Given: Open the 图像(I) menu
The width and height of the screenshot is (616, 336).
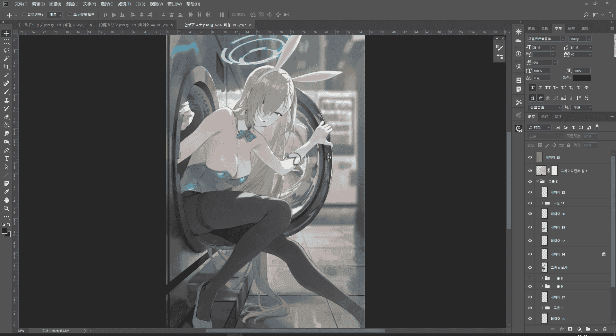Looking at the screenshot, I should [x=55, y=4].
